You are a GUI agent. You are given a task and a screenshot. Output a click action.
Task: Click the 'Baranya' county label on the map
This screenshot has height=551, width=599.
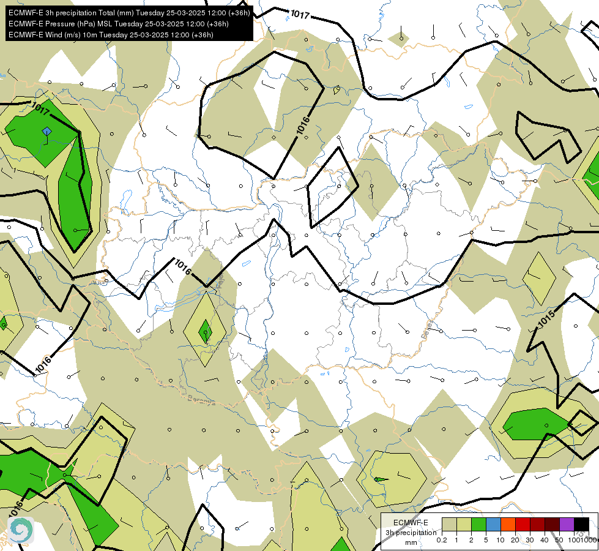201,401
